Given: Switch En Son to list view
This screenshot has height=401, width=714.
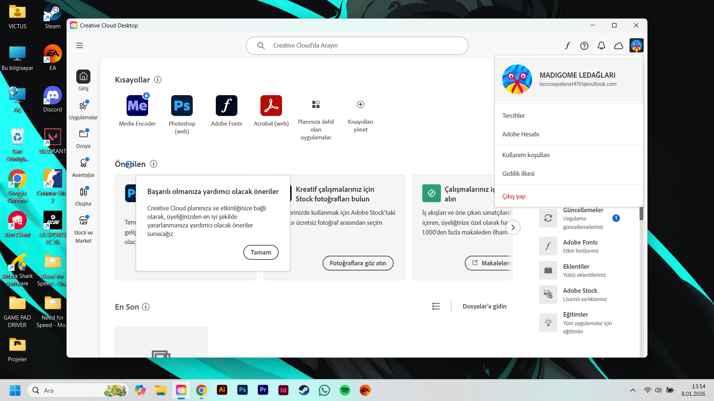Looking at the screenshot, I should click(x=436, y=306).
